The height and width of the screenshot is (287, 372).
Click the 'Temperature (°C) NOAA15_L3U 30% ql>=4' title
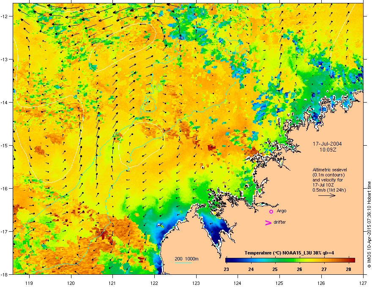coord(289,253)
